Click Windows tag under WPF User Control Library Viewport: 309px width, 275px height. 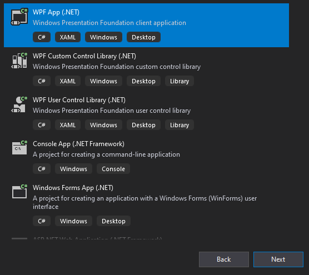(103, 125)
